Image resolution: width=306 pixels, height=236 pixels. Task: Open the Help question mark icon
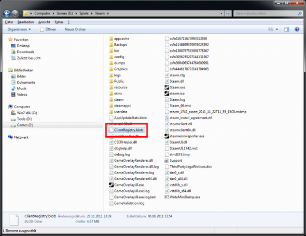(297, 29)
